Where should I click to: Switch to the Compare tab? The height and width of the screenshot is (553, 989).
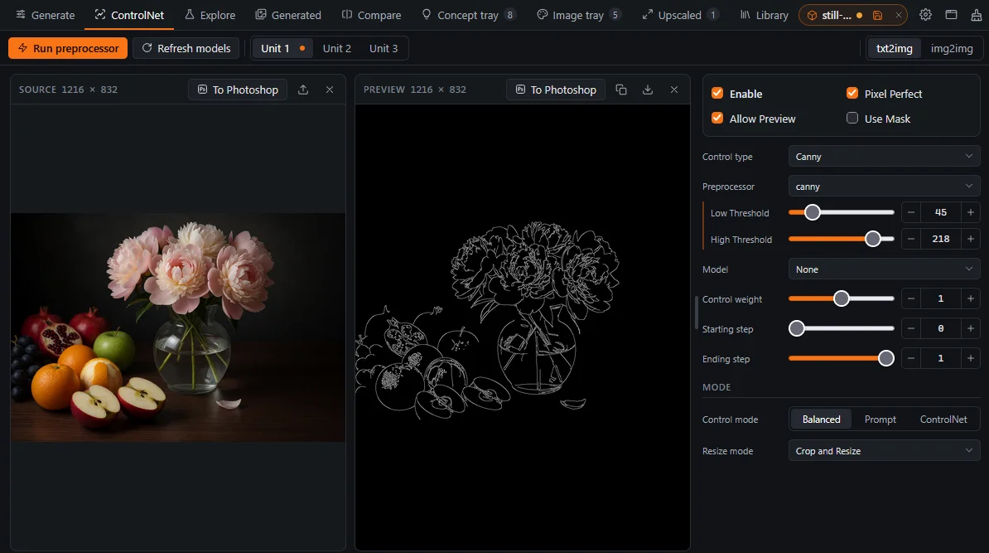372,15
